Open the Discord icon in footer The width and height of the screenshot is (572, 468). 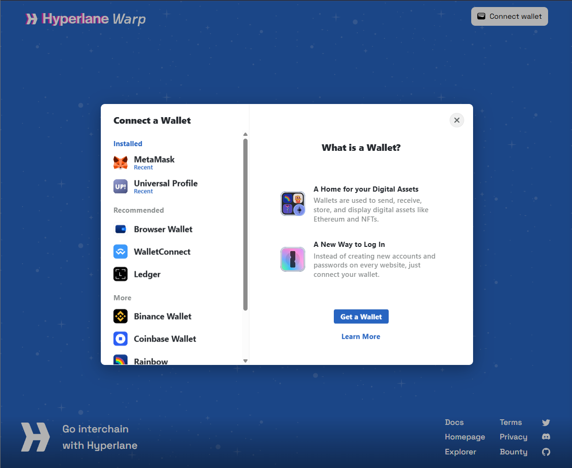[x=546, y=437]
